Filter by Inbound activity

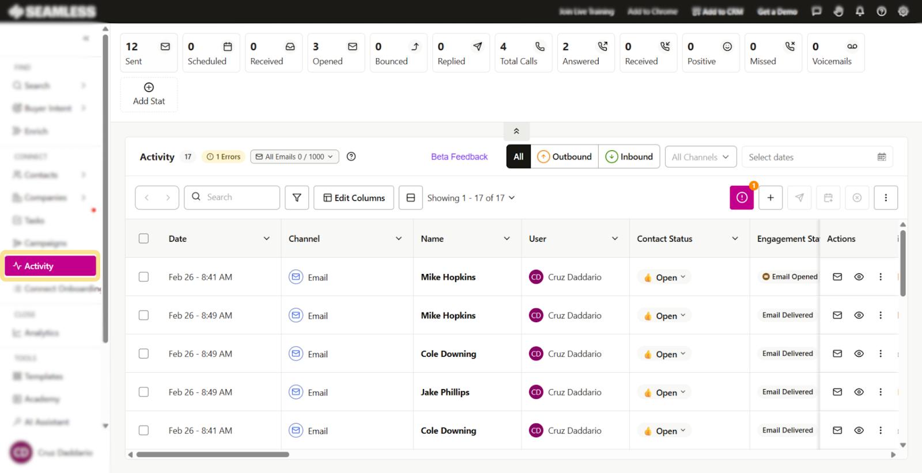click(629, 157)
